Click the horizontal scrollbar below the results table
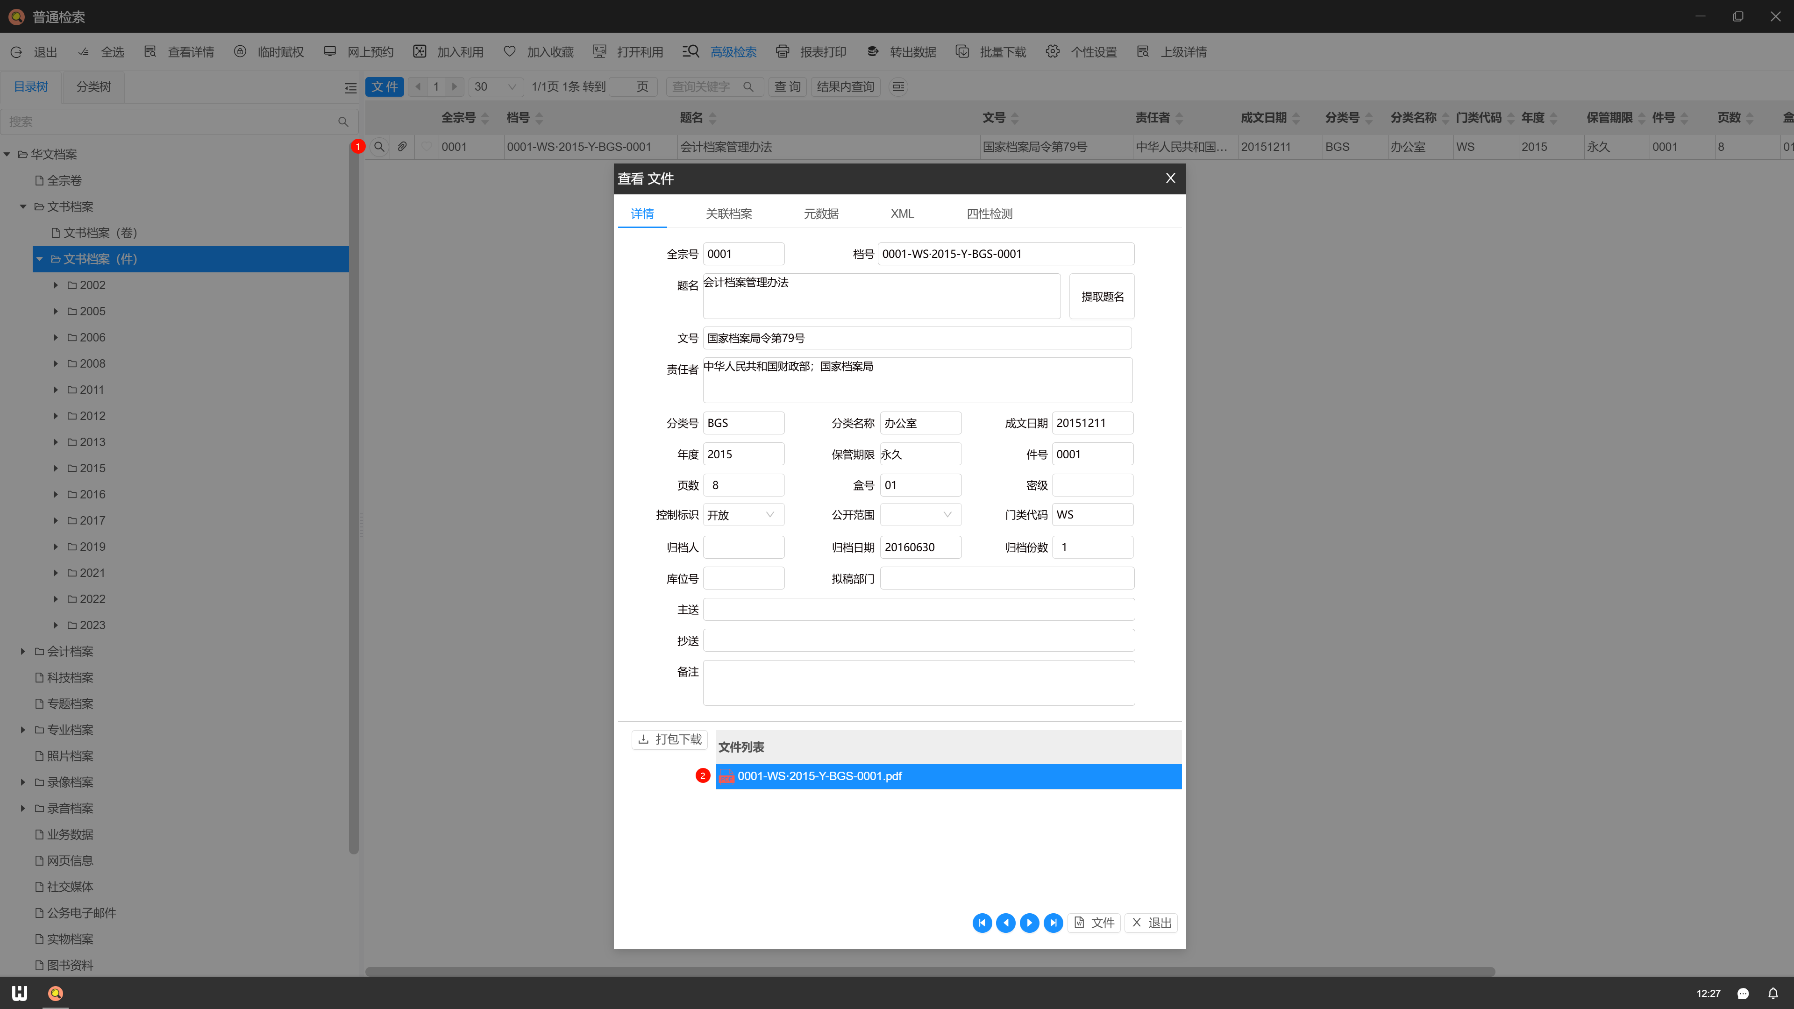Screen dimensions: 1794x1009 tap(930, 972)
